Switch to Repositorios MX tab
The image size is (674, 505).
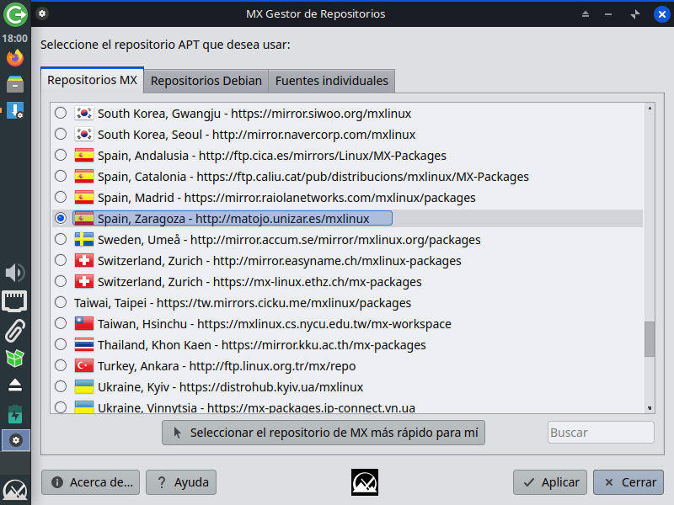coord(93,80)
